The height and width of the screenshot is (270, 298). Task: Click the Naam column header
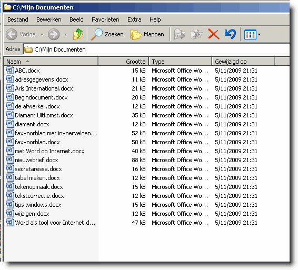pos(51,62)
